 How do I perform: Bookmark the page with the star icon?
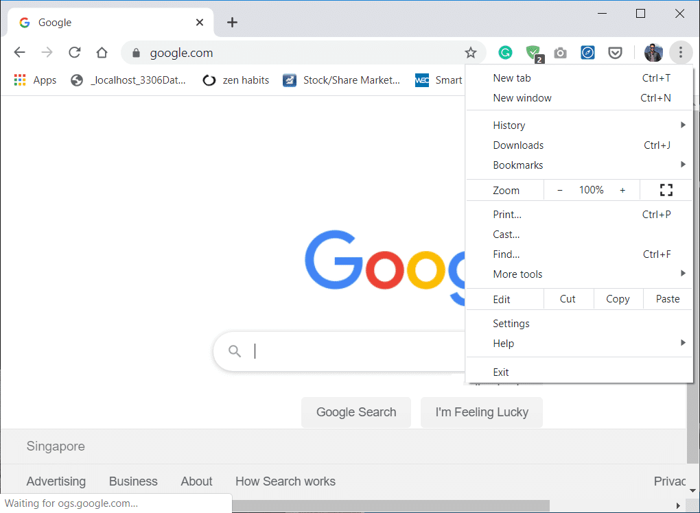click(470, 52)
